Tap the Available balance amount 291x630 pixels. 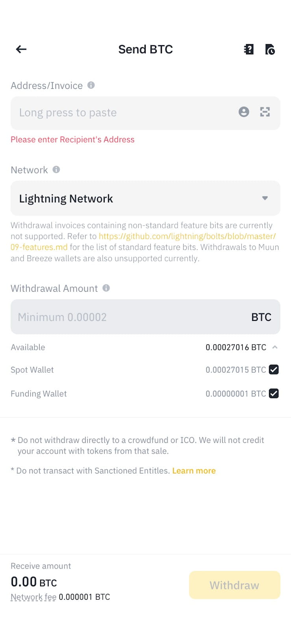[235, 347]
